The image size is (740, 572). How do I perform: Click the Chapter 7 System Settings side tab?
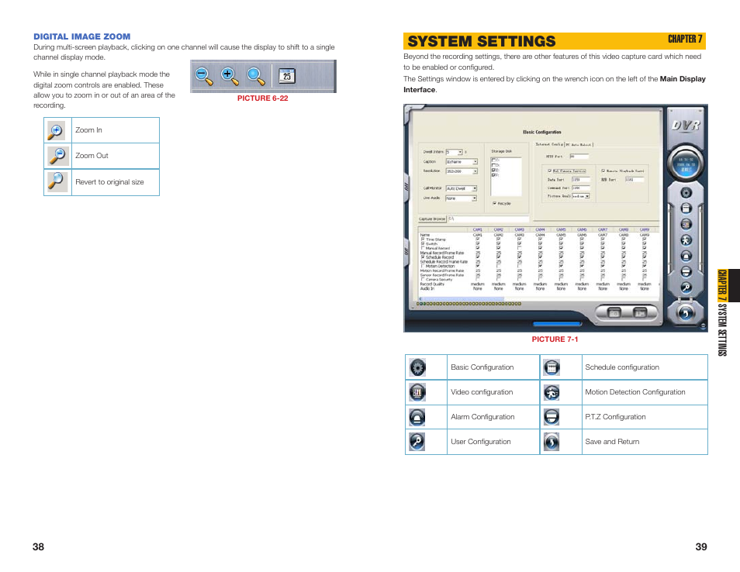click(722, 312)
